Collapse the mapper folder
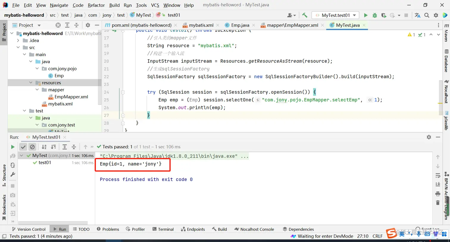Viewport: 450px width, 242px height. pyautogui.click(x=37, y=90)
